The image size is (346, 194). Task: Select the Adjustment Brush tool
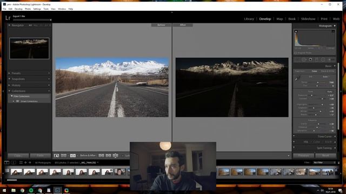331,59
